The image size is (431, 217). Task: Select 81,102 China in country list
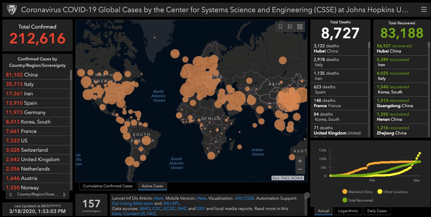click(x=37, y=75)
